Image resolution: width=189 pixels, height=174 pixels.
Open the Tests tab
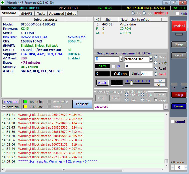click(41, 13)
